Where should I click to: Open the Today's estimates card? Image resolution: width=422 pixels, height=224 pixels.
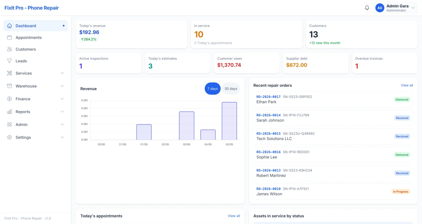(x=178, y=63)
